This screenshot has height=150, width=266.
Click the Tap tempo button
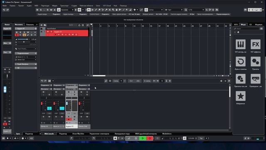point(201,138)
